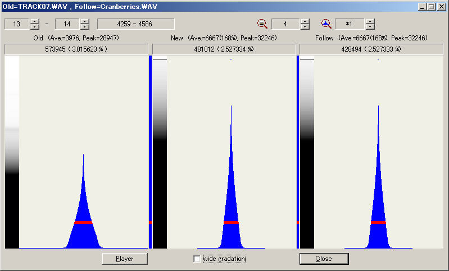Click the New count 481012 (2.527334 %) bar

coord(224,49)
